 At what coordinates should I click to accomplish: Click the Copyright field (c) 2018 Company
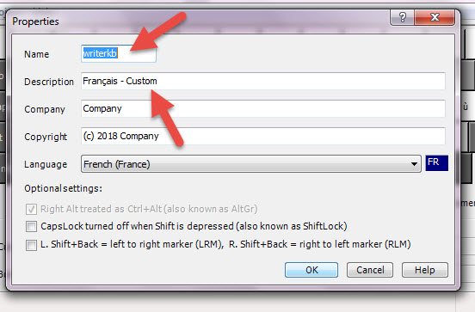263,136
